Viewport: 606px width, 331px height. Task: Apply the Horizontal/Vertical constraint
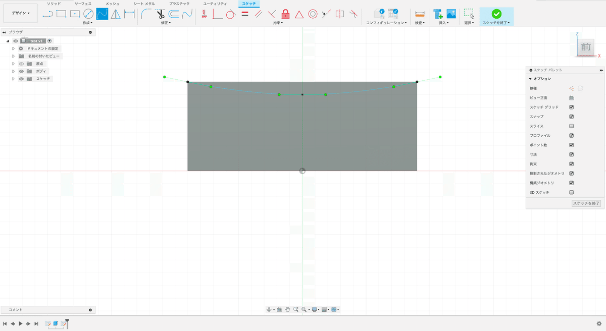[204, 14]
